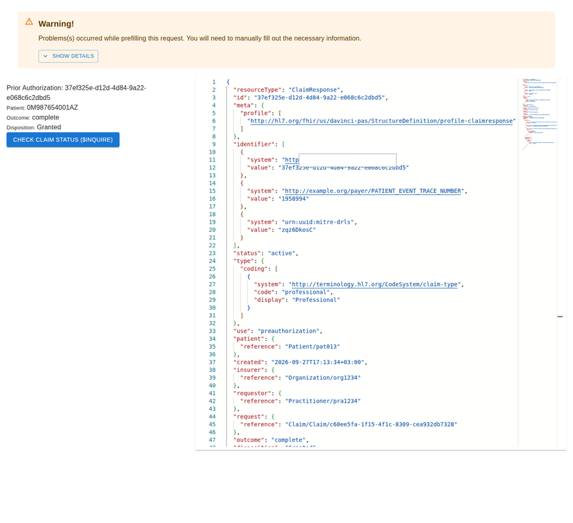573x523 pixels.
Task: Click the "requestor" key on line 41
Action: point(252,393)
